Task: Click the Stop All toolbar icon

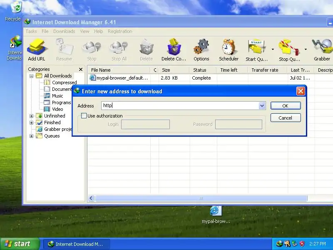Action: pos(119,50)
